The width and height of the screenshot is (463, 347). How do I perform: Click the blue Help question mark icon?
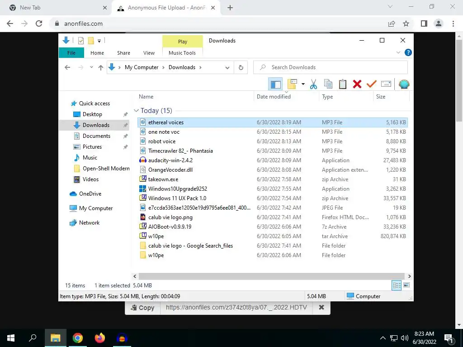click(x=408, y=52)
